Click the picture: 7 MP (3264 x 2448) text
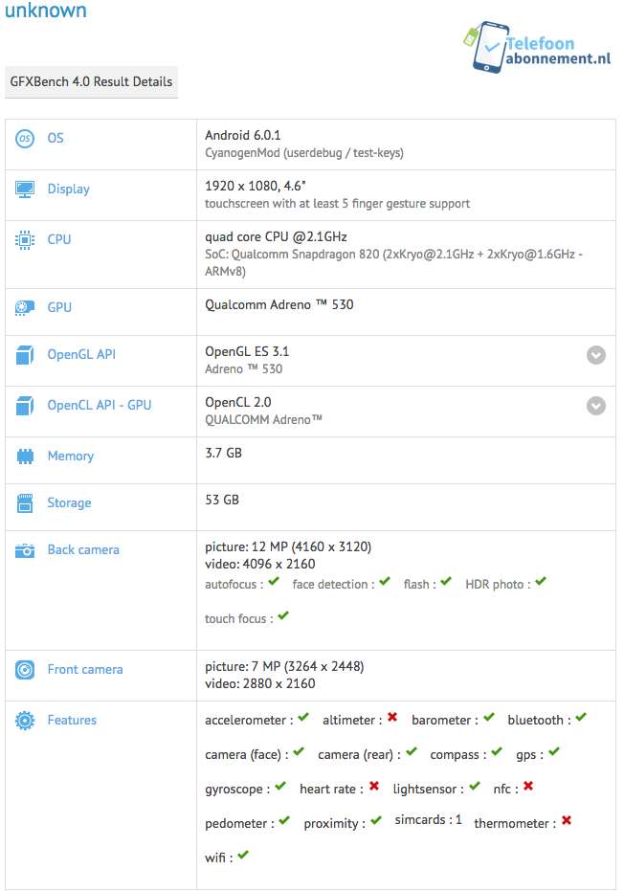Image resolution: width=624 pixels, height=891 pixels. 284,666
